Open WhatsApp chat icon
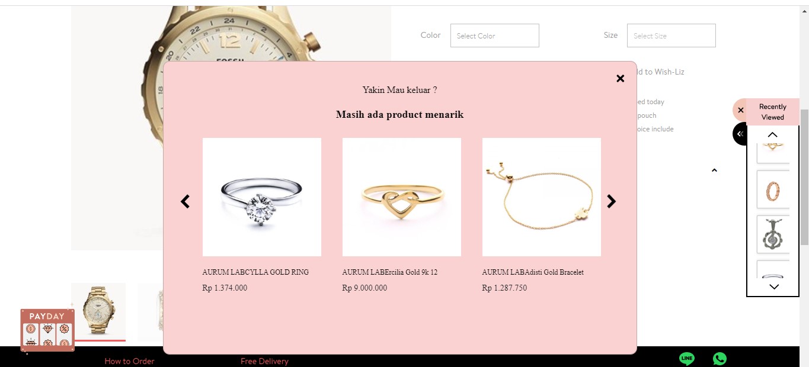The image size is (809, 367). click(x=720, y=358)
